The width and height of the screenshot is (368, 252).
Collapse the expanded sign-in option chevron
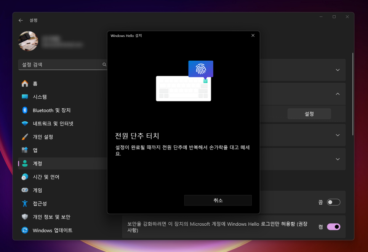[x=338, y=94]
